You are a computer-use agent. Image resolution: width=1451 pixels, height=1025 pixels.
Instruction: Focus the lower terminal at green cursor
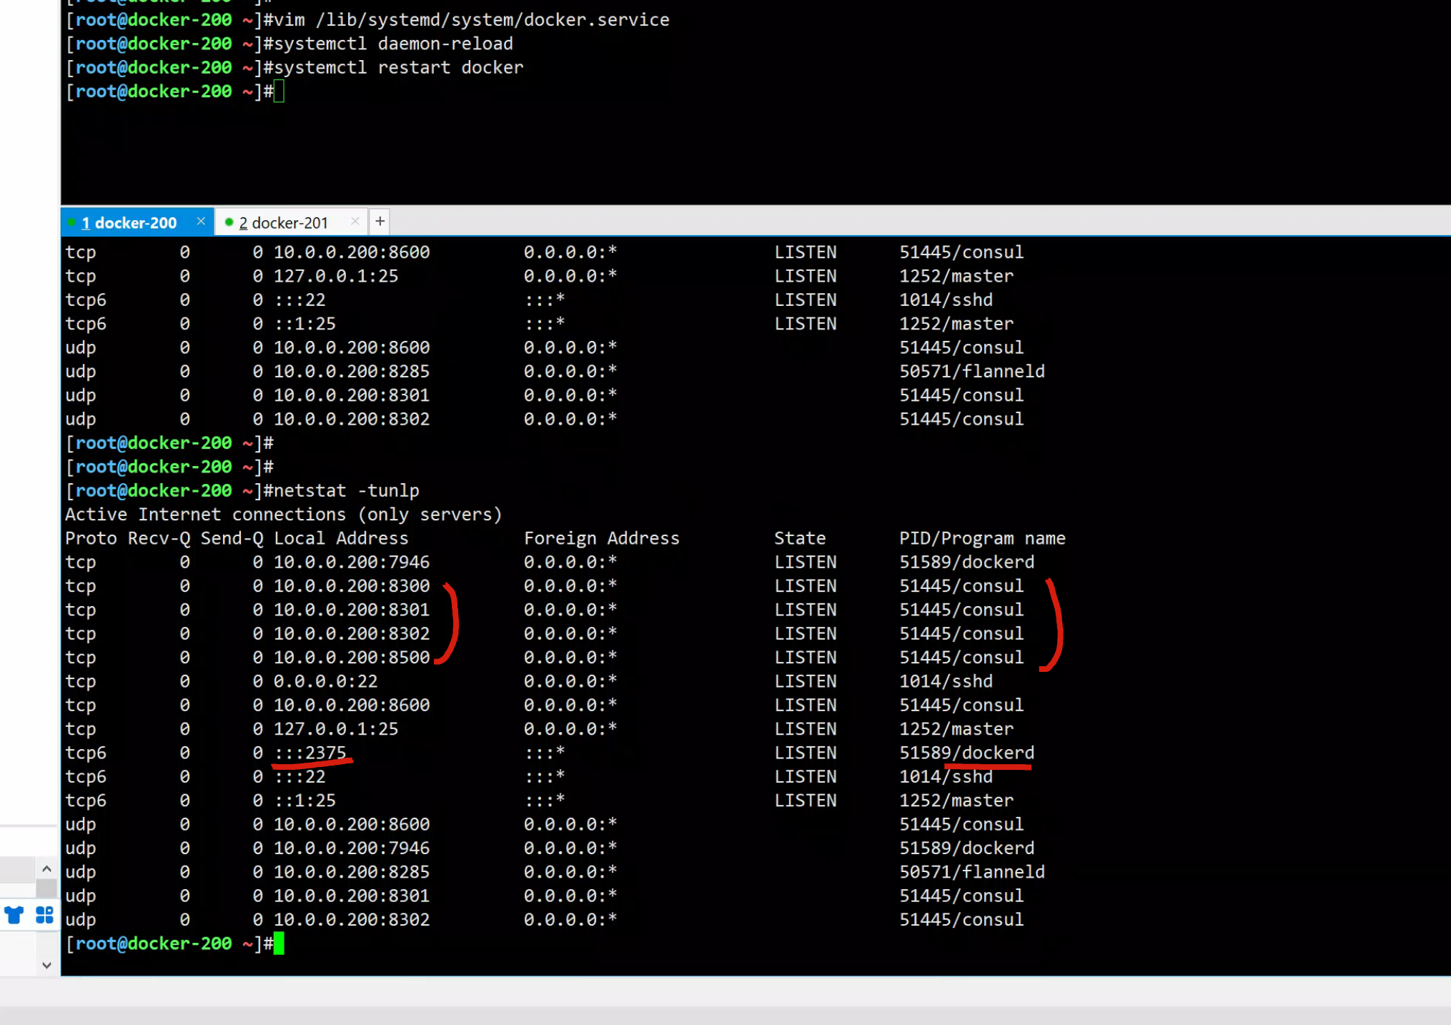279,944
